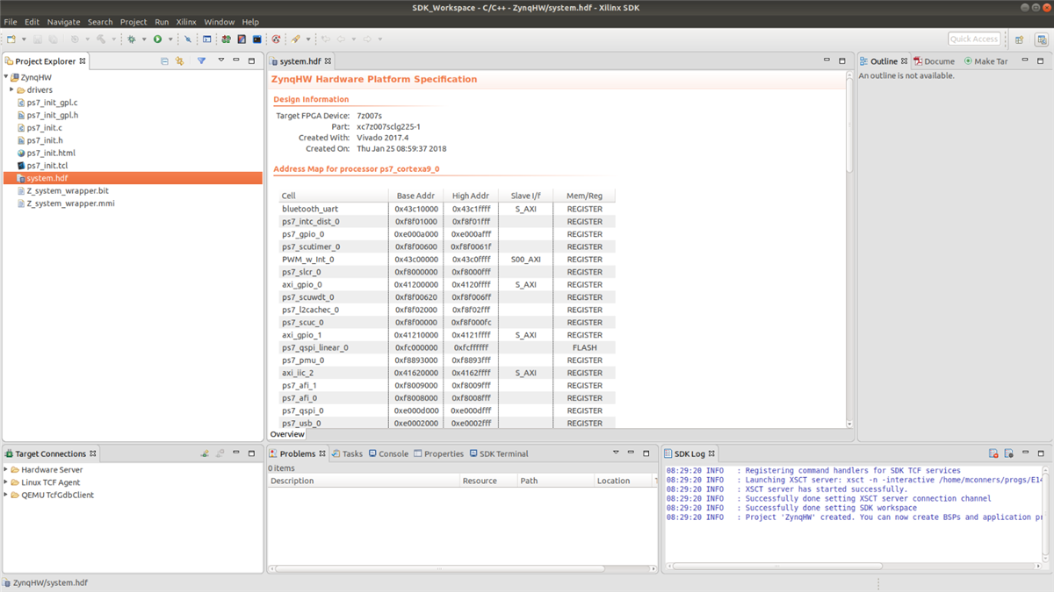Click the search flashlight toolbar icon
Image resolution: width=1054 pixels, height=592 pixels.
click(x=295, y=39)
